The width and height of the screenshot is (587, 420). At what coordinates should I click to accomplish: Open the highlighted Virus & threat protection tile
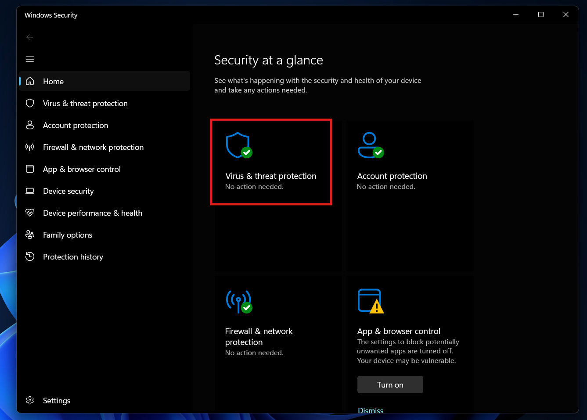click(x=271, y=162)
